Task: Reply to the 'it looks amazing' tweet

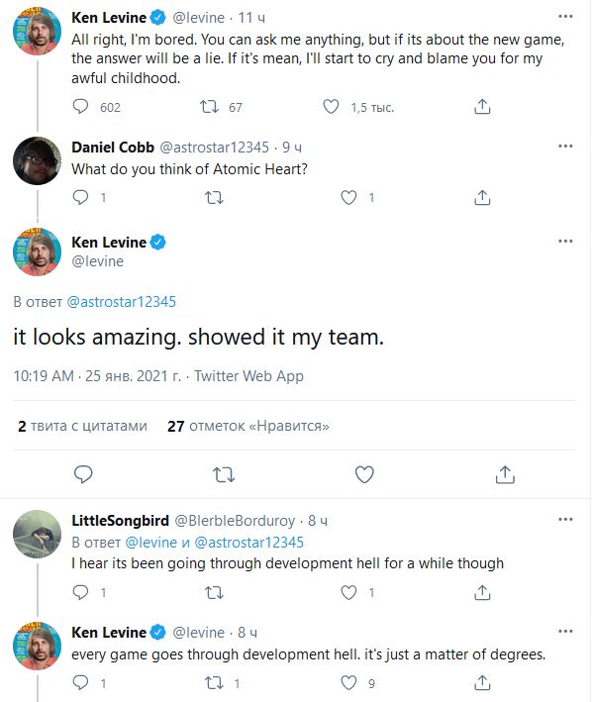Action: pyautogui.click(x=82, y=474)
